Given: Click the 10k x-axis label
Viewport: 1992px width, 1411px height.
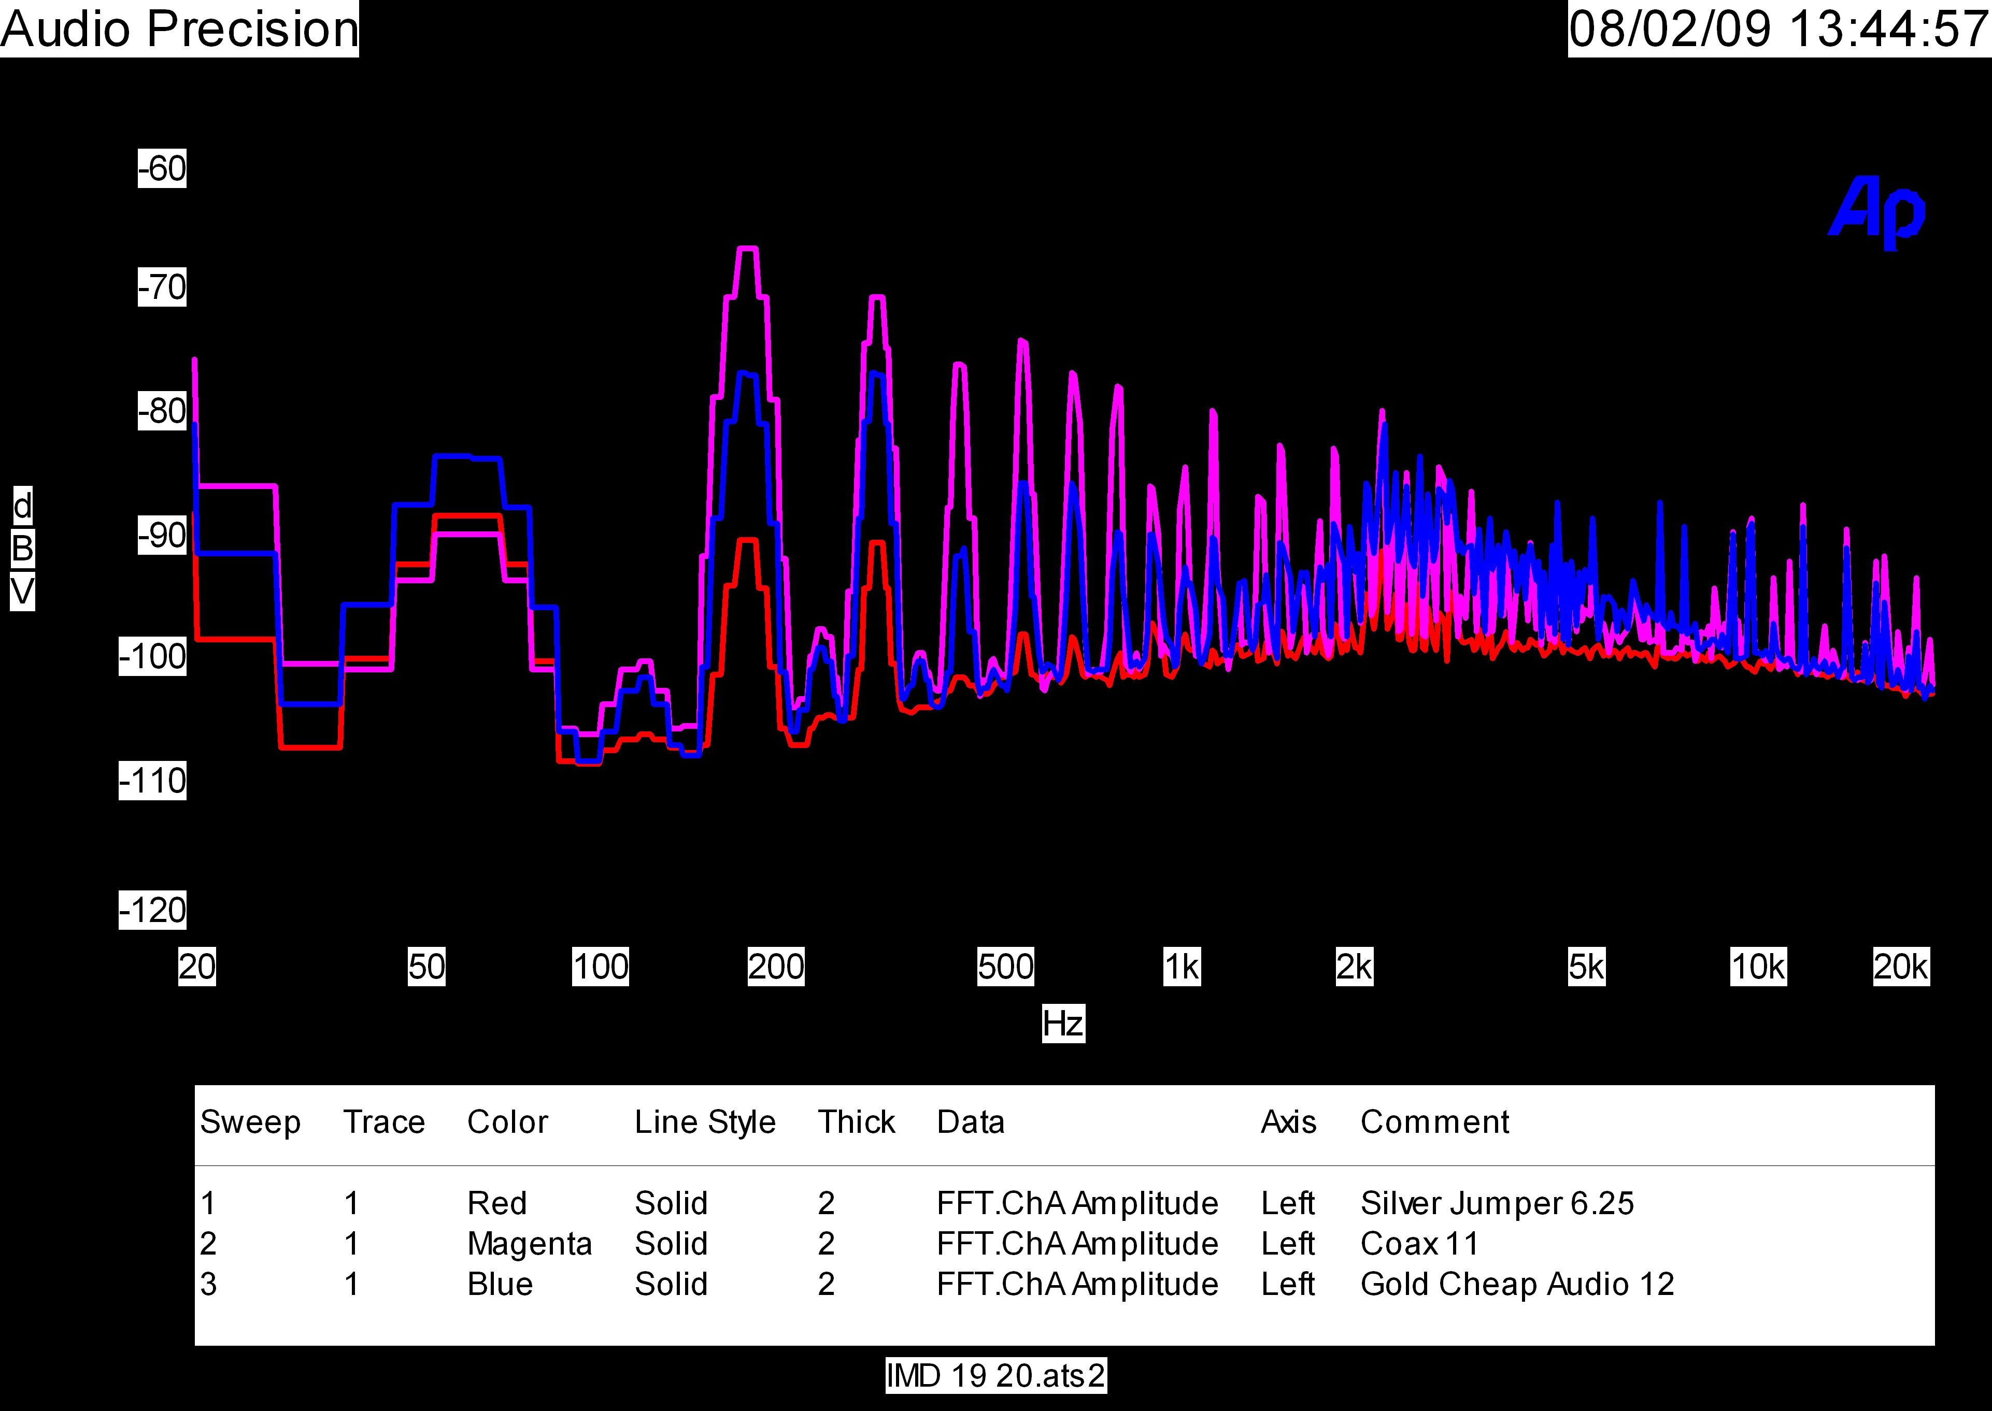Looking at the screenshot, I should (x=1758, y=967).
